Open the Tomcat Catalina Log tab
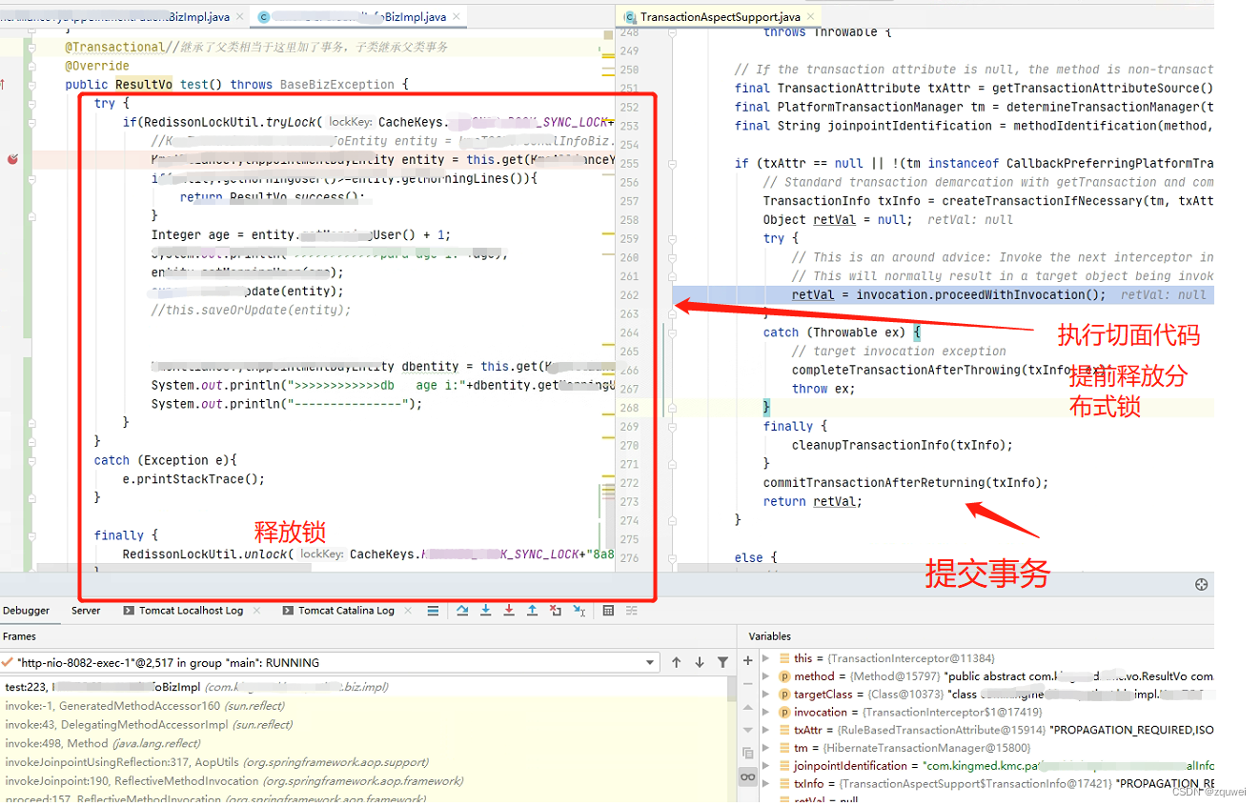This screenshot has height=806, width=1260. coord(338,611)
